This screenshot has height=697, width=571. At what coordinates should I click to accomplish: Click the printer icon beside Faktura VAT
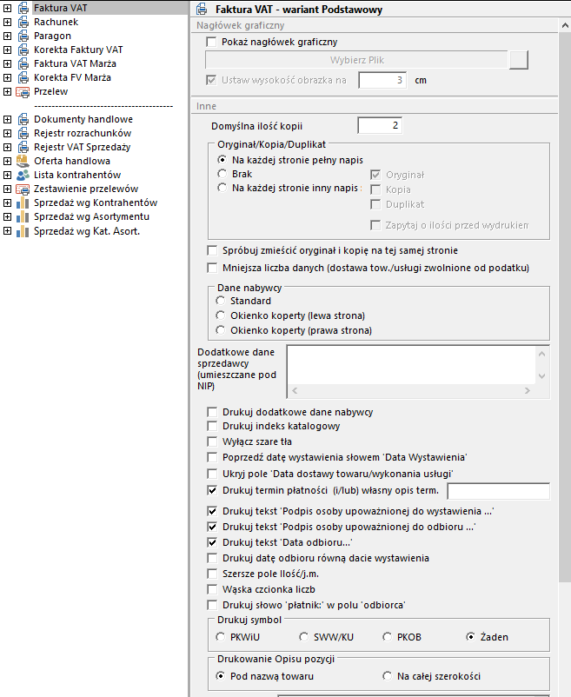click(23, 8)
